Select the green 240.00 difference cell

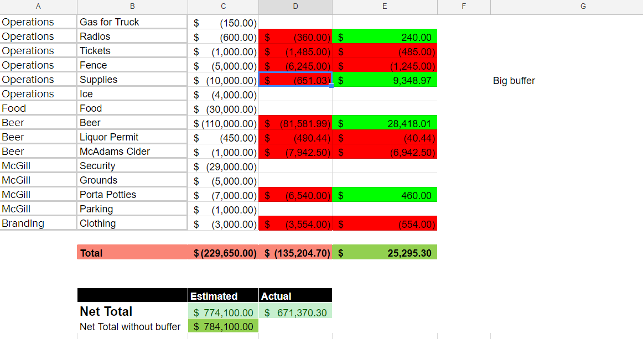pyautogui.click(x=385, y=37)
